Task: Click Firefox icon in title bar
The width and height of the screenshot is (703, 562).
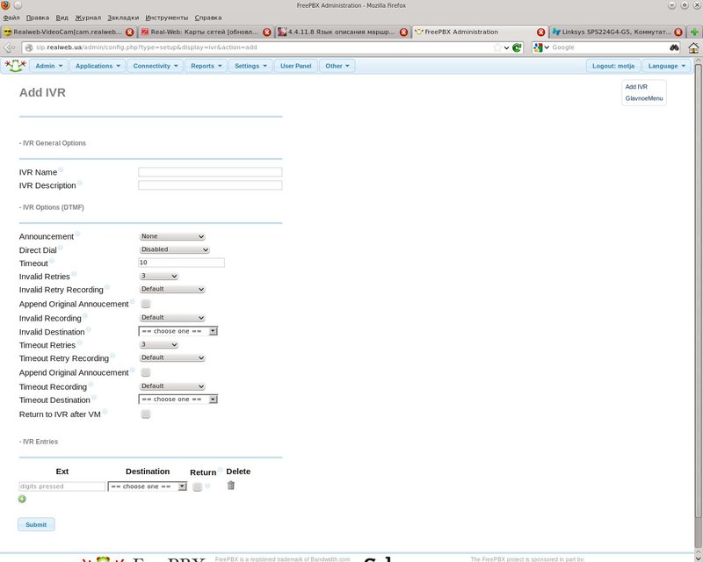Action: coord(6,5)
